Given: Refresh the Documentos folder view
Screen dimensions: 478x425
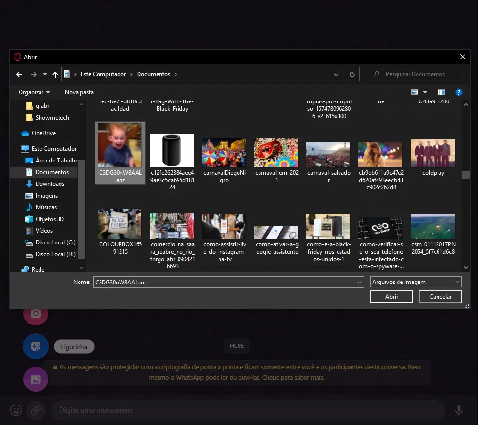Looking at the screenshot, I should (352, 74).
